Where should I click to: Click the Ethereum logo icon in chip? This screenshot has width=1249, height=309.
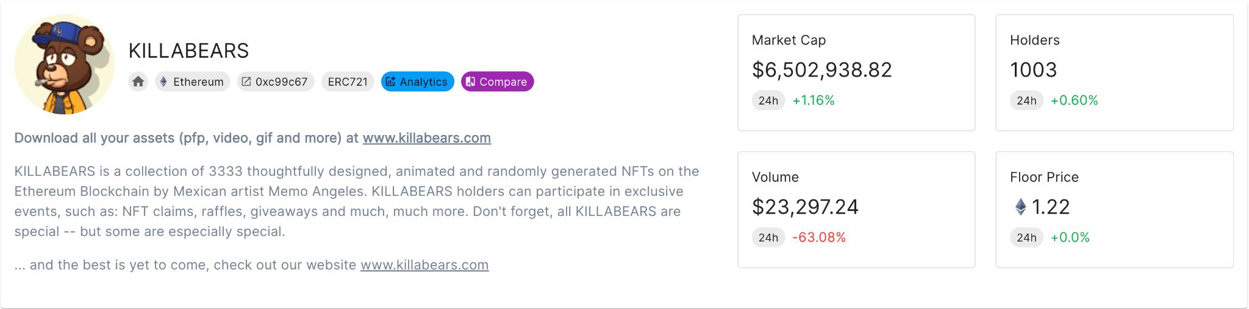[x=163, y=82]
